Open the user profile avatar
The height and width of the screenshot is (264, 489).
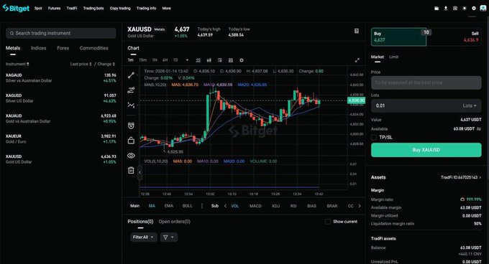click(483, 9)
